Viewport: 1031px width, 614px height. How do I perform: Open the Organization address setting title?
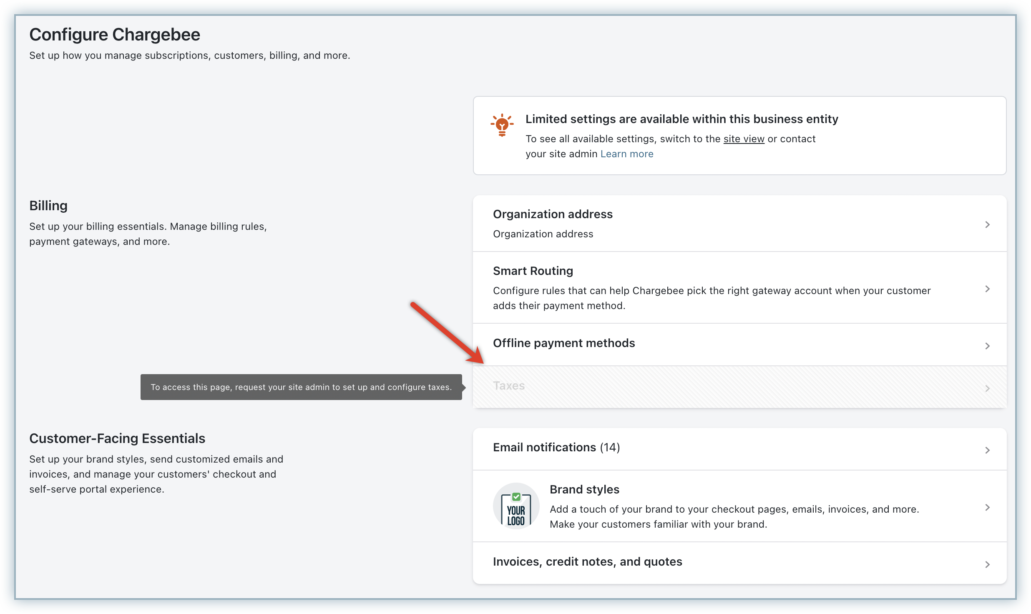552,214
